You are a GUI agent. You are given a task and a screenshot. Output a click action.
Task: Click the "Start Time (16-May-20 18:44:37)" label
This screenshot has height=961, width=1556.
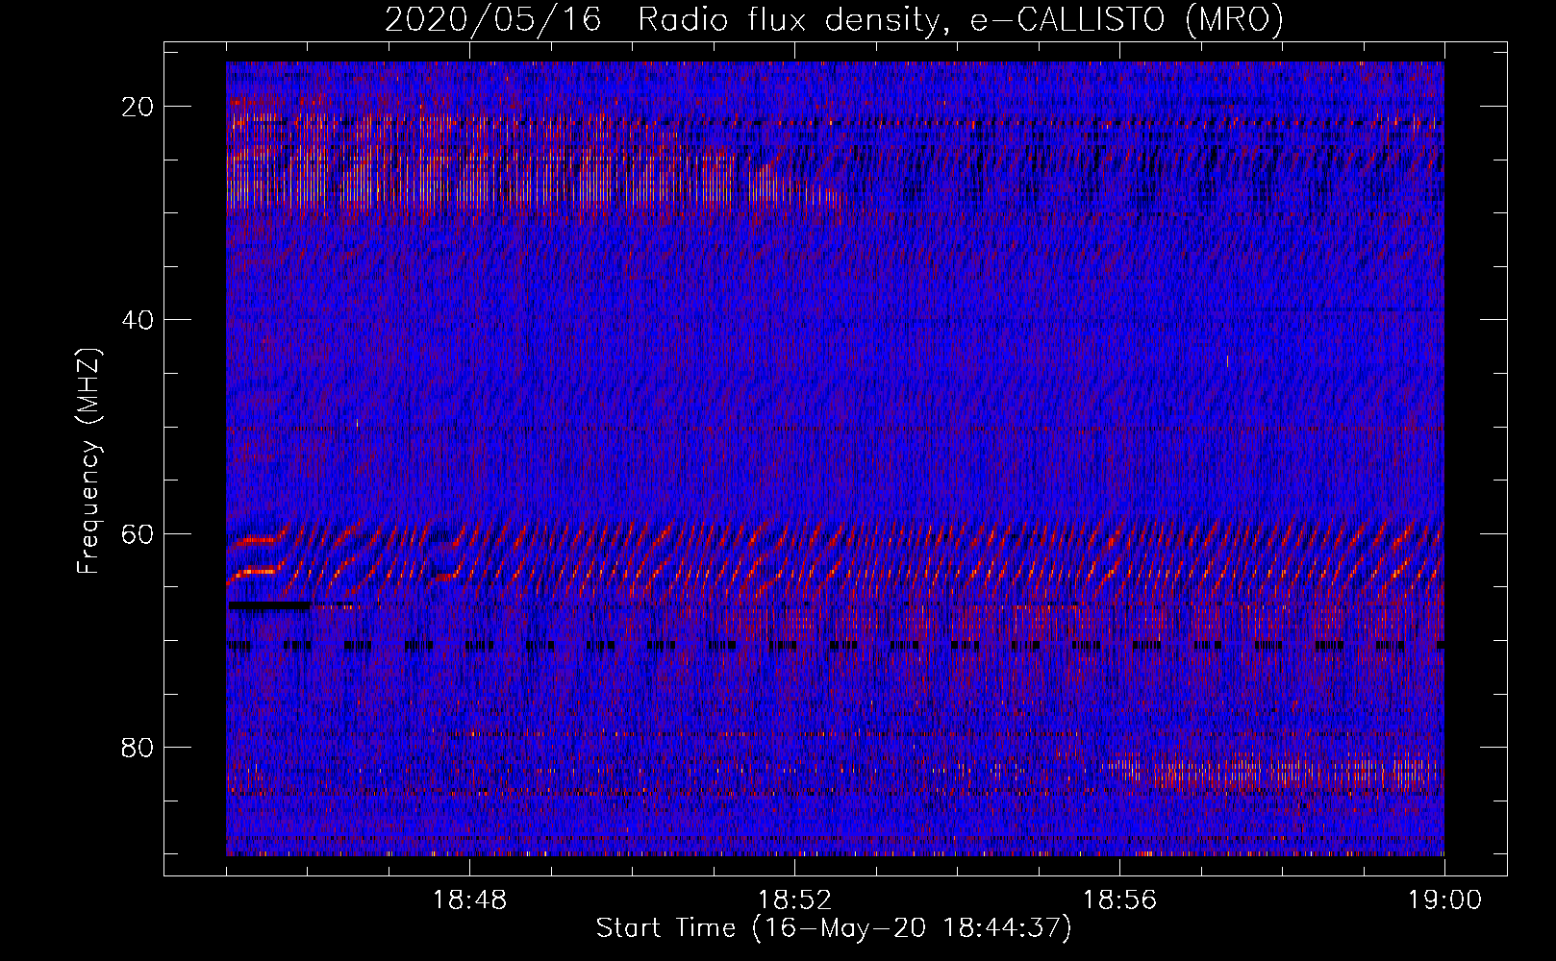coord(834,928)
